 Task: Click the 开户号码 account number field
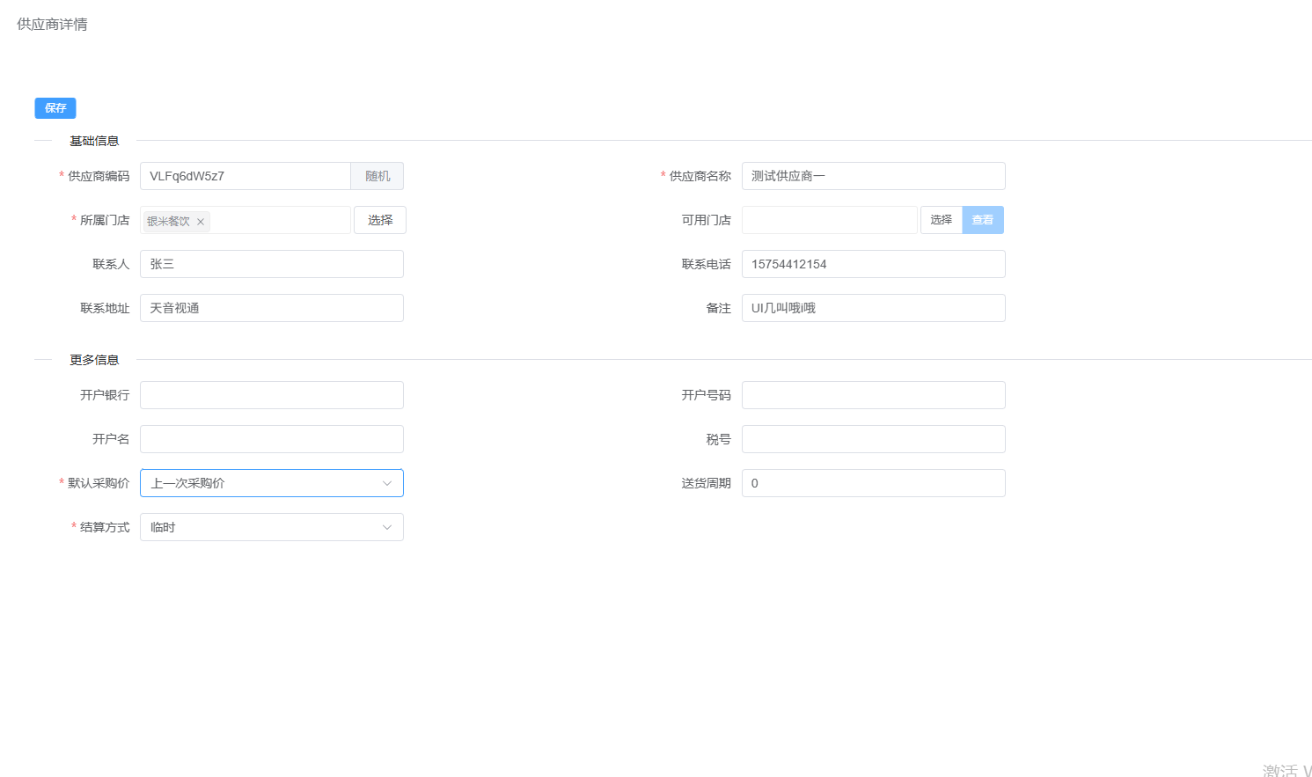[873, 395]
